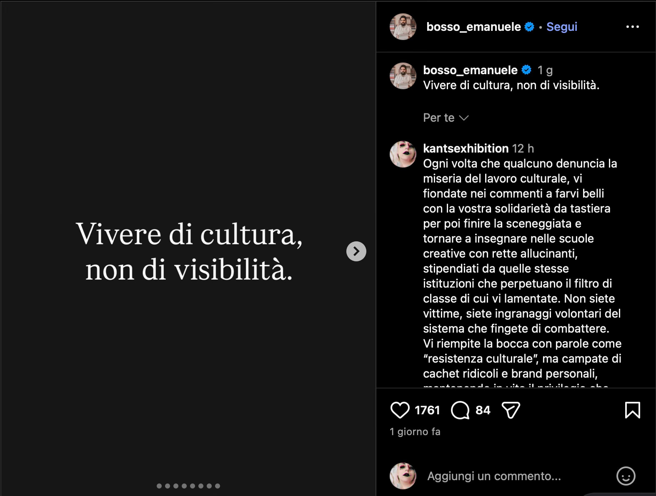Click the 1 giorno fa timestamp

tap(415, 432)
